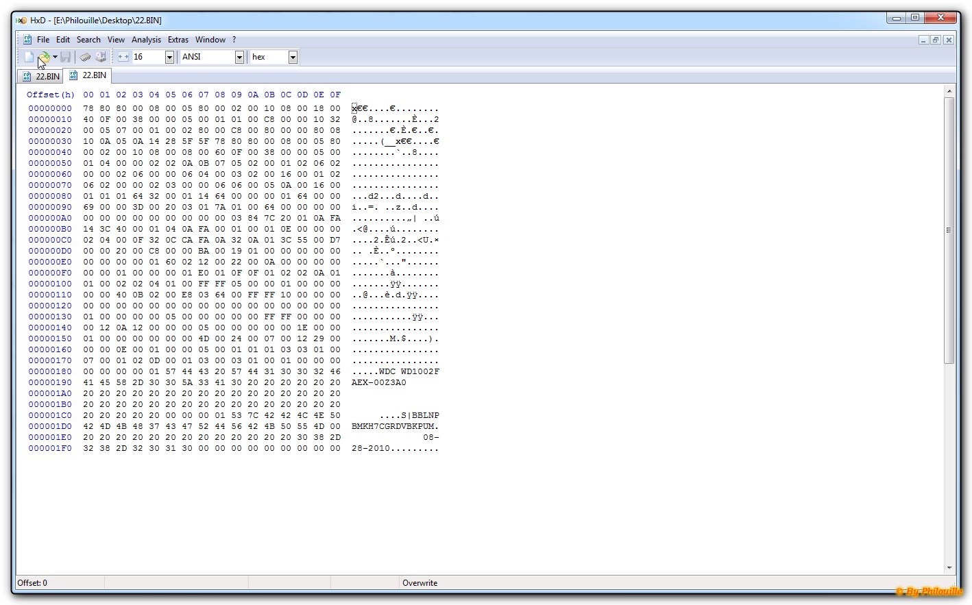Image resolution: width=972 pixels, height=605 pixels.
Task: Click the New file icon
Action: click(x=29, y=57)
